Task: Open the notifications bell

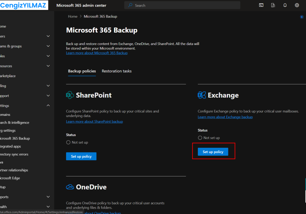Action: pos(285,5)
